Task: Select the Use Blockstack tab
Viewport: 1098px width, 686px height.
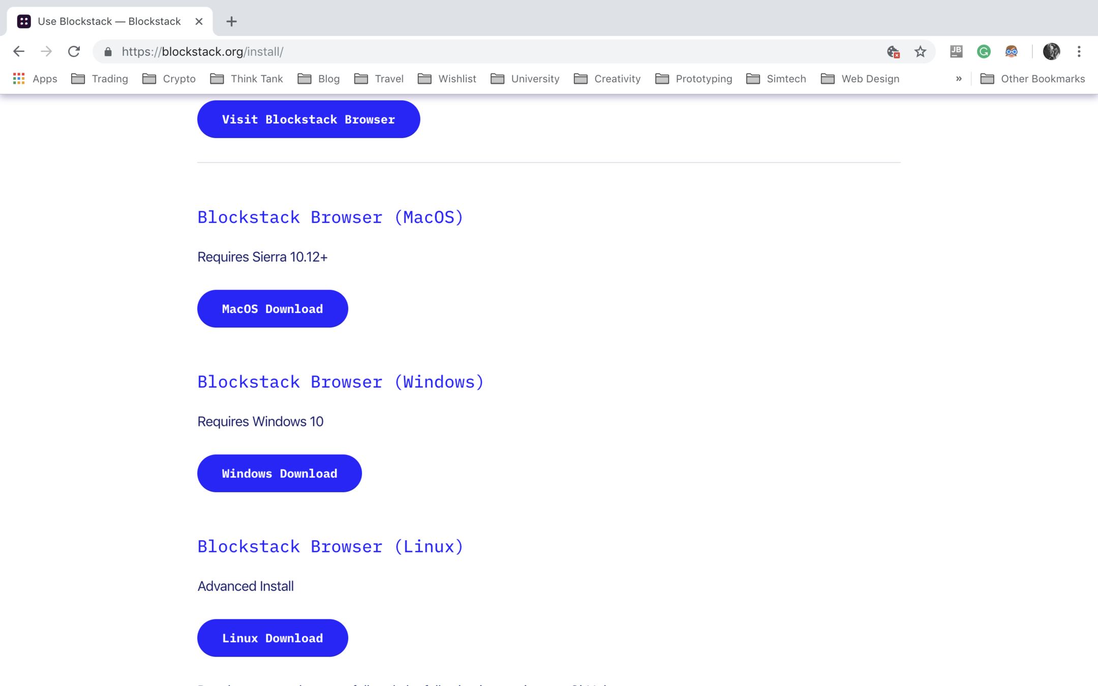Action: [x=109, y=21]
